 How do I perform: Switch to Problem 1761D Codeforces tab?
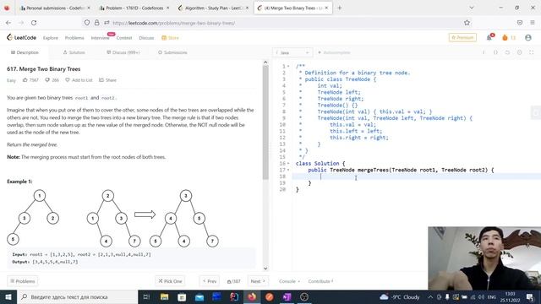tap(134, 8)
